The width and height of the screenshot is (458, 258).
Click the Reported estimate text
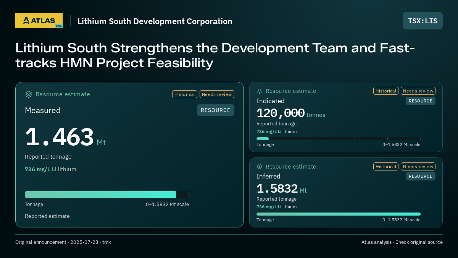click(47, 216)
